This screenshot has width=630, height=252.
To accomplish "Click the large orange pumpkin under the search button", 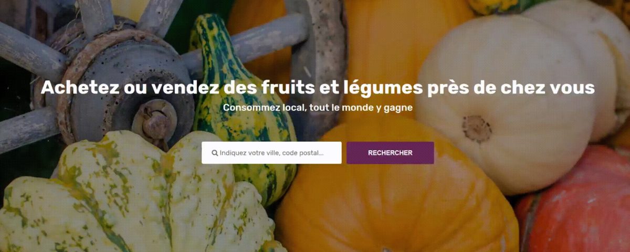I will click(394, 205).
